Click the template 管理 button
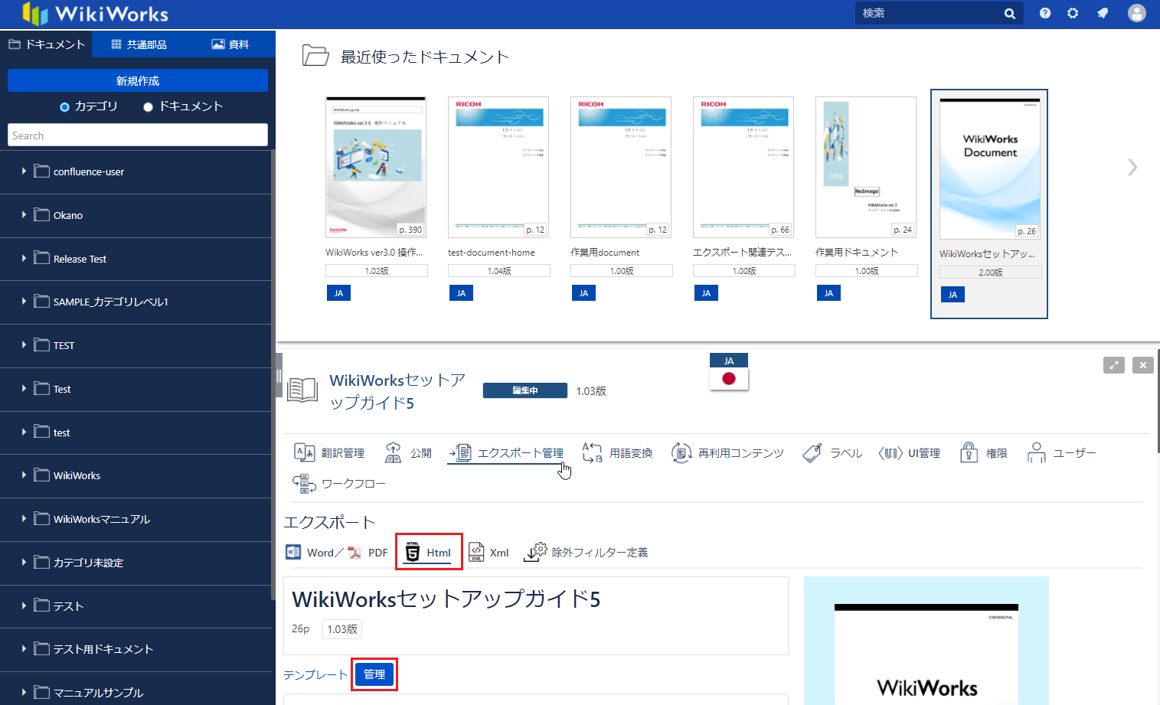 374,674
